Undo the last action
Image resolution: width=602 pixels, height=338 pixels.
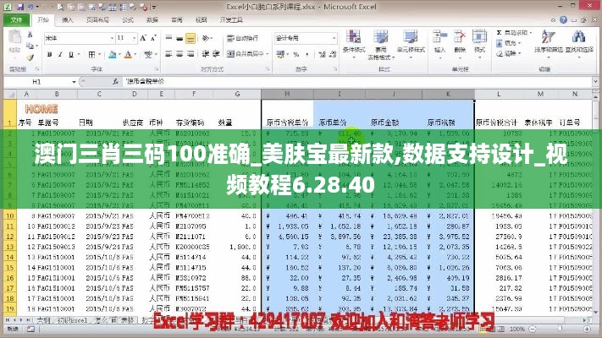(x=30, y=7)
